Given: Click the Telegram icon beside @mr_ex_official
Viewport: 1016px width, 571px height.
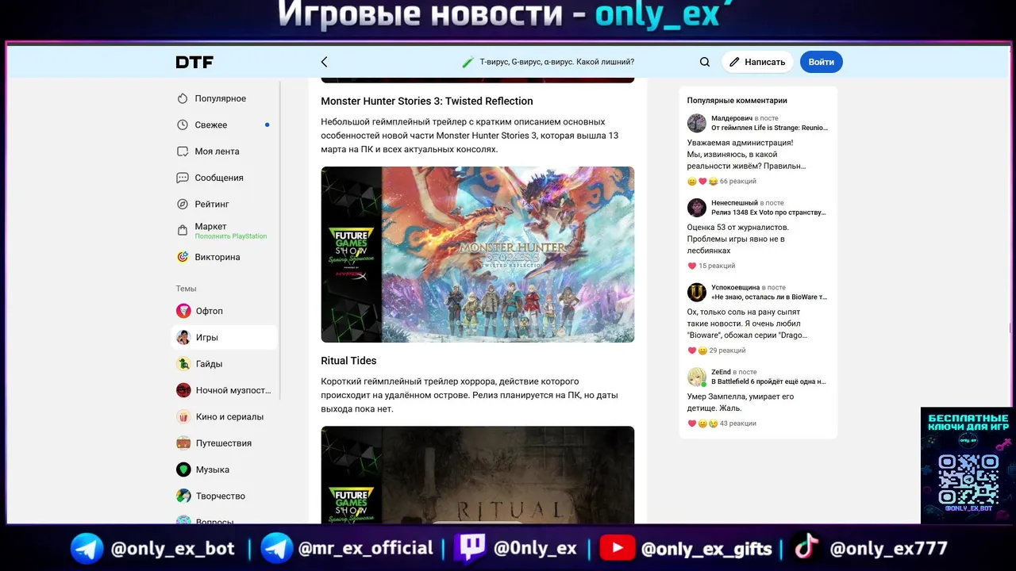Looking at the screenshot, I should (277, 548).
